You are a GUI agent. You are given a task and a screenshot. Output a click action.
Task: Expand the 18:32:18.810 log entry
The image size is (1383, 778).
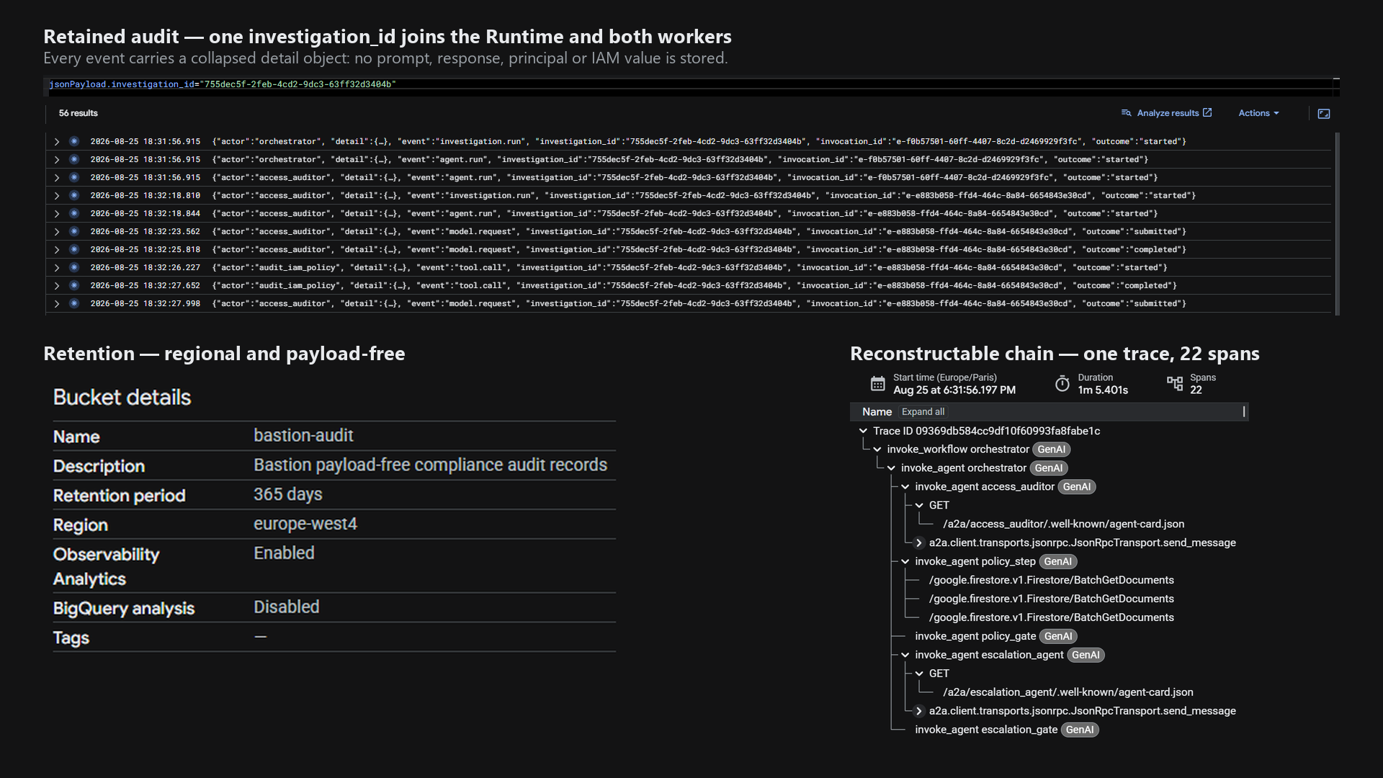(57, 196)
